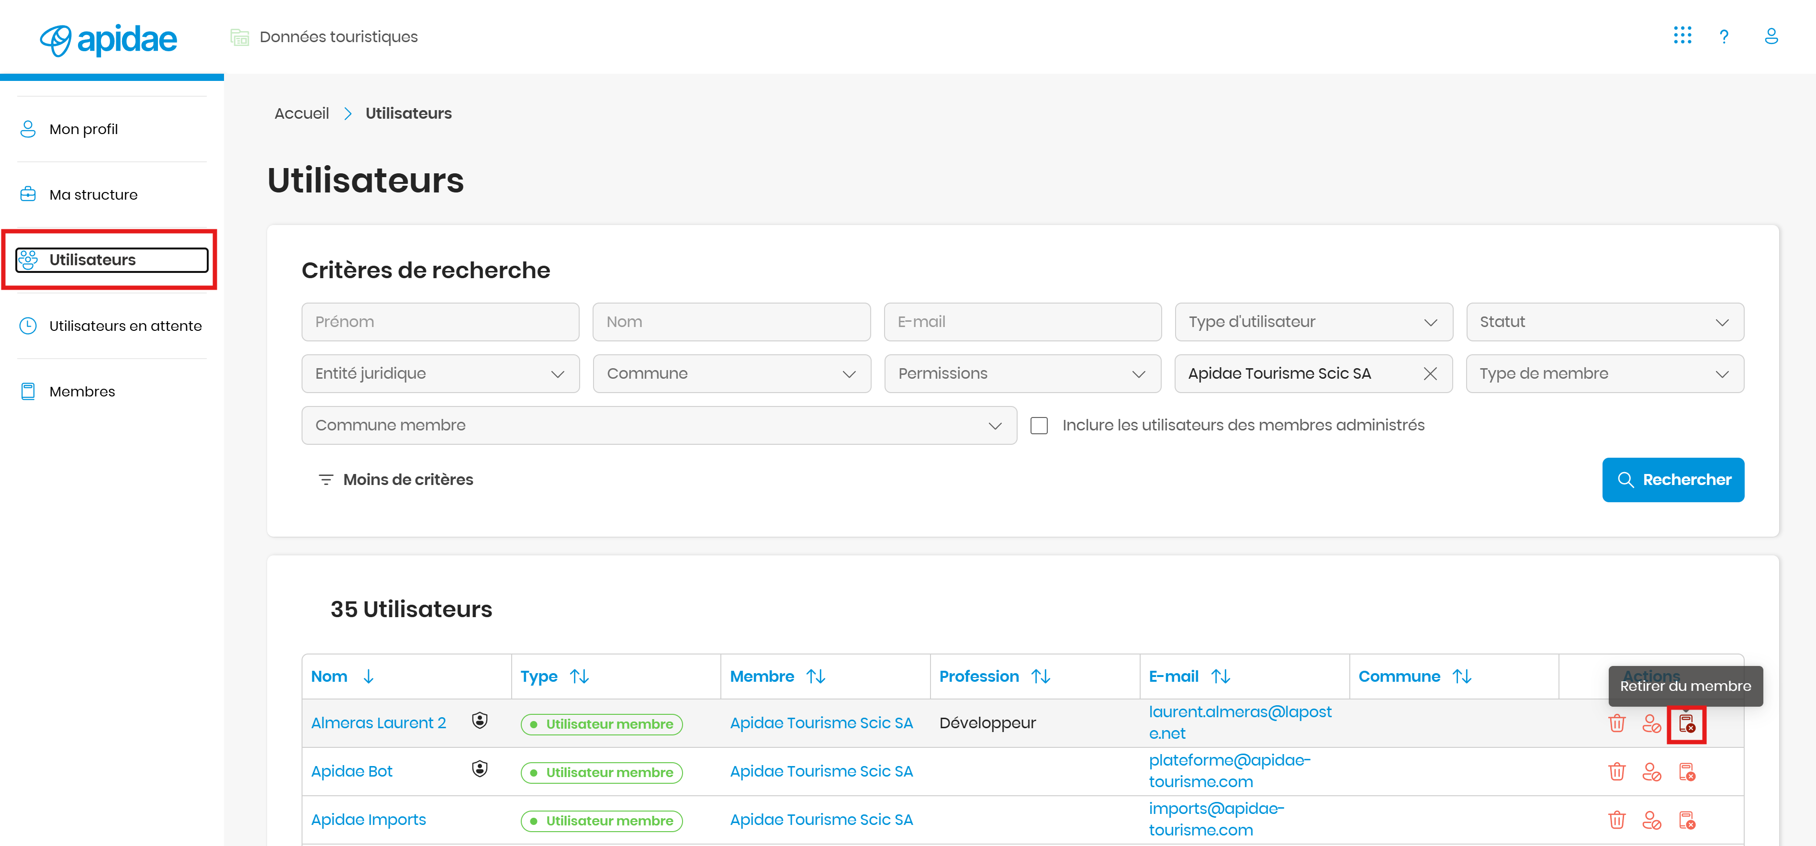
Task: Click the delete trash icon for Apidae Bot
Action: tap(1616, 771)
